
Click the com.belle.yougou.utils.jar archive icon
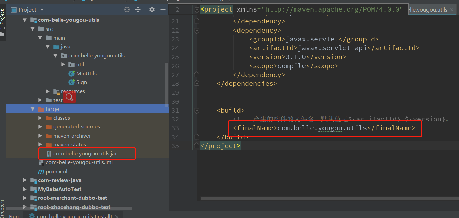pos(48,153)
